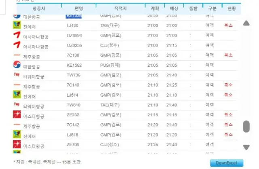Click destination TAE(대구) for LJ430
The height and width of the screenshot is (169, 259).
tap(110, 25)
